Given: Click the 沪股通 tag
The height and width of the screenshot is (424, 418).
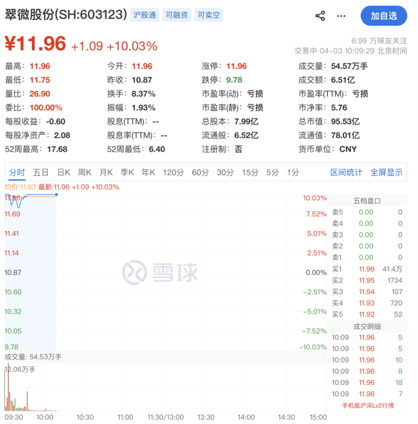Looking at the screenshot, I should [145, 15].
